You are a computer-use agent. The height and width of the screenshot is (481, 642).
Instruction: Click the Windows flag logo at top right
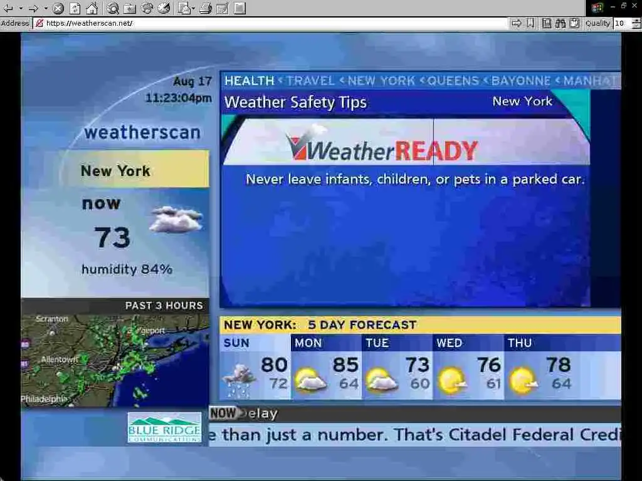[597, 8]
